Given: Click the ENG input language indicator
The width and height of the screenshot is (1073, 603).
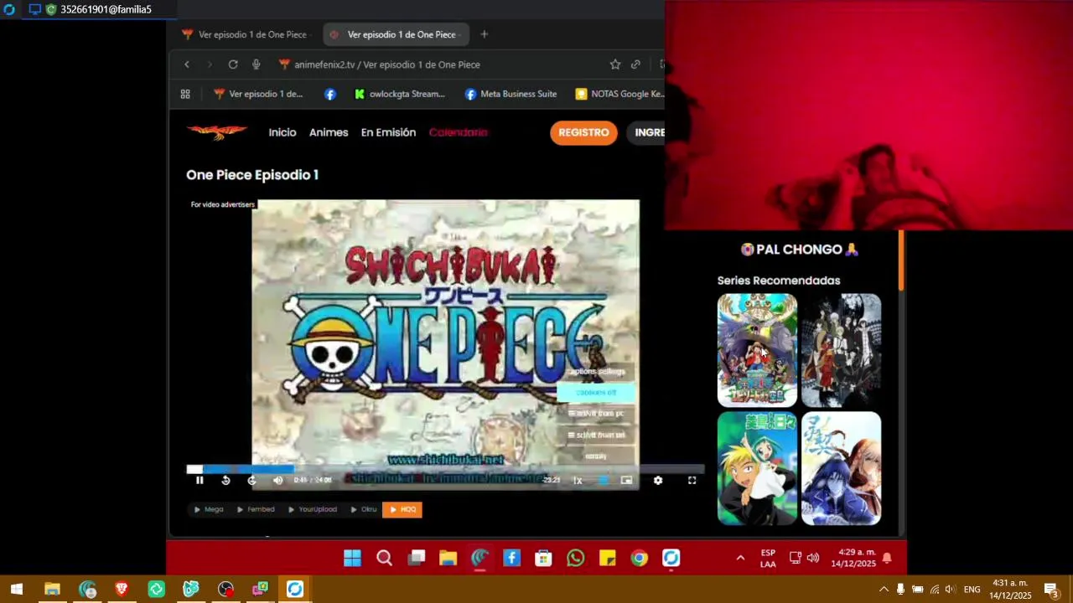Looking at the screenshot, I should point(972,590).
